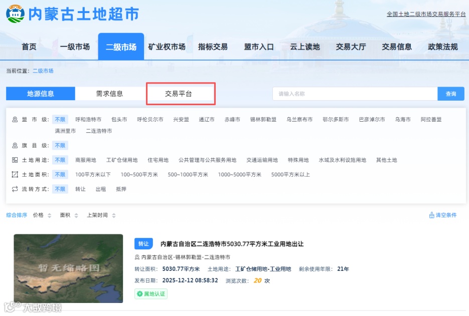The height and width of the screenshot is (316, 469).
Task: Click the blue 转让 tag on the listing
Action: (x=143, y=244)
